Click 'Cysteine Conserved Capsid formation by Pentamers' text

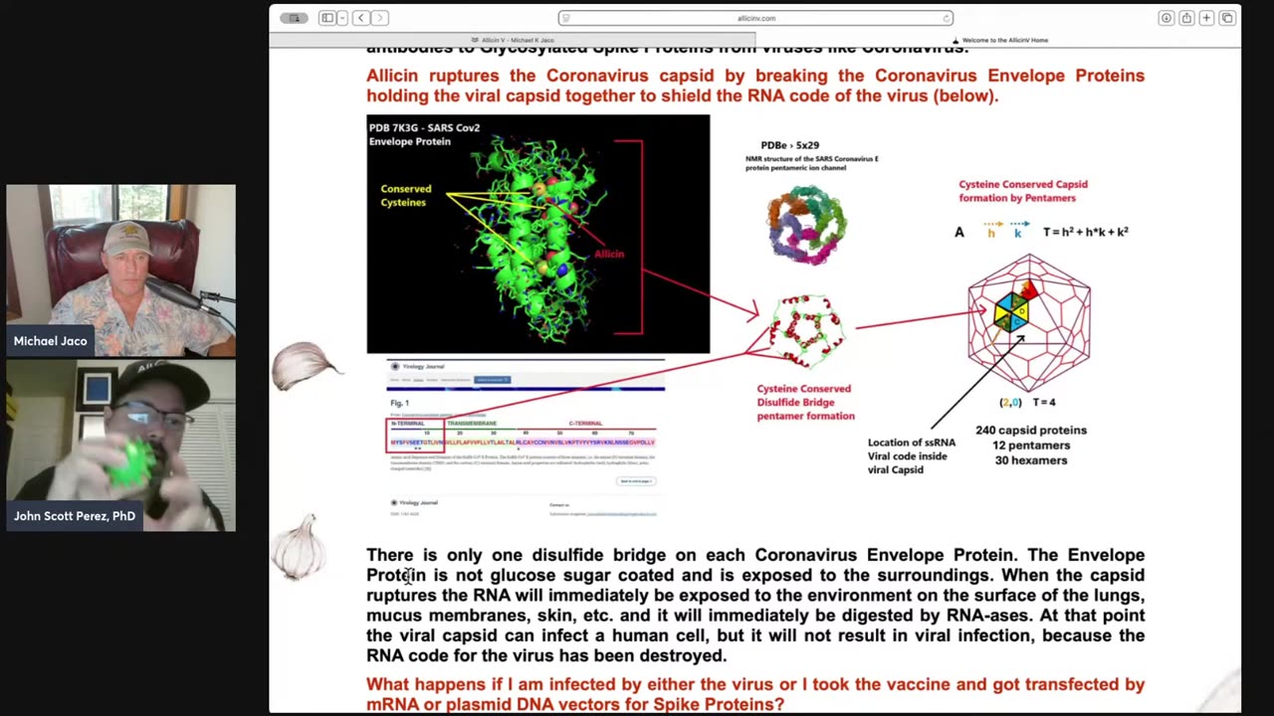[x=1023, y=191]
